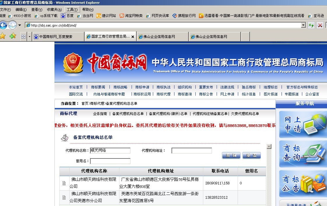327x206 pixels.
Task: Click the Add to Favorites icon
Action: coord(13,36)
